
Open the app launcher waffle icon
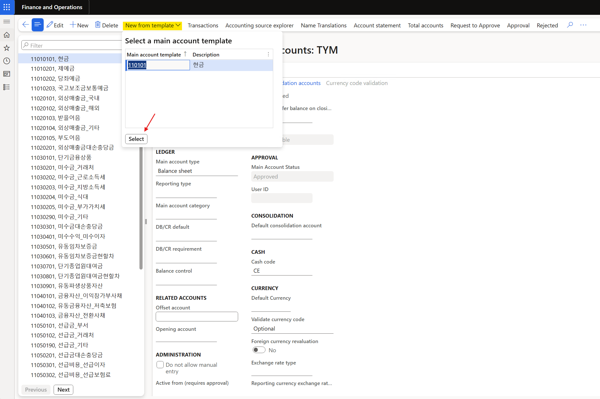[x=7, y=7]
